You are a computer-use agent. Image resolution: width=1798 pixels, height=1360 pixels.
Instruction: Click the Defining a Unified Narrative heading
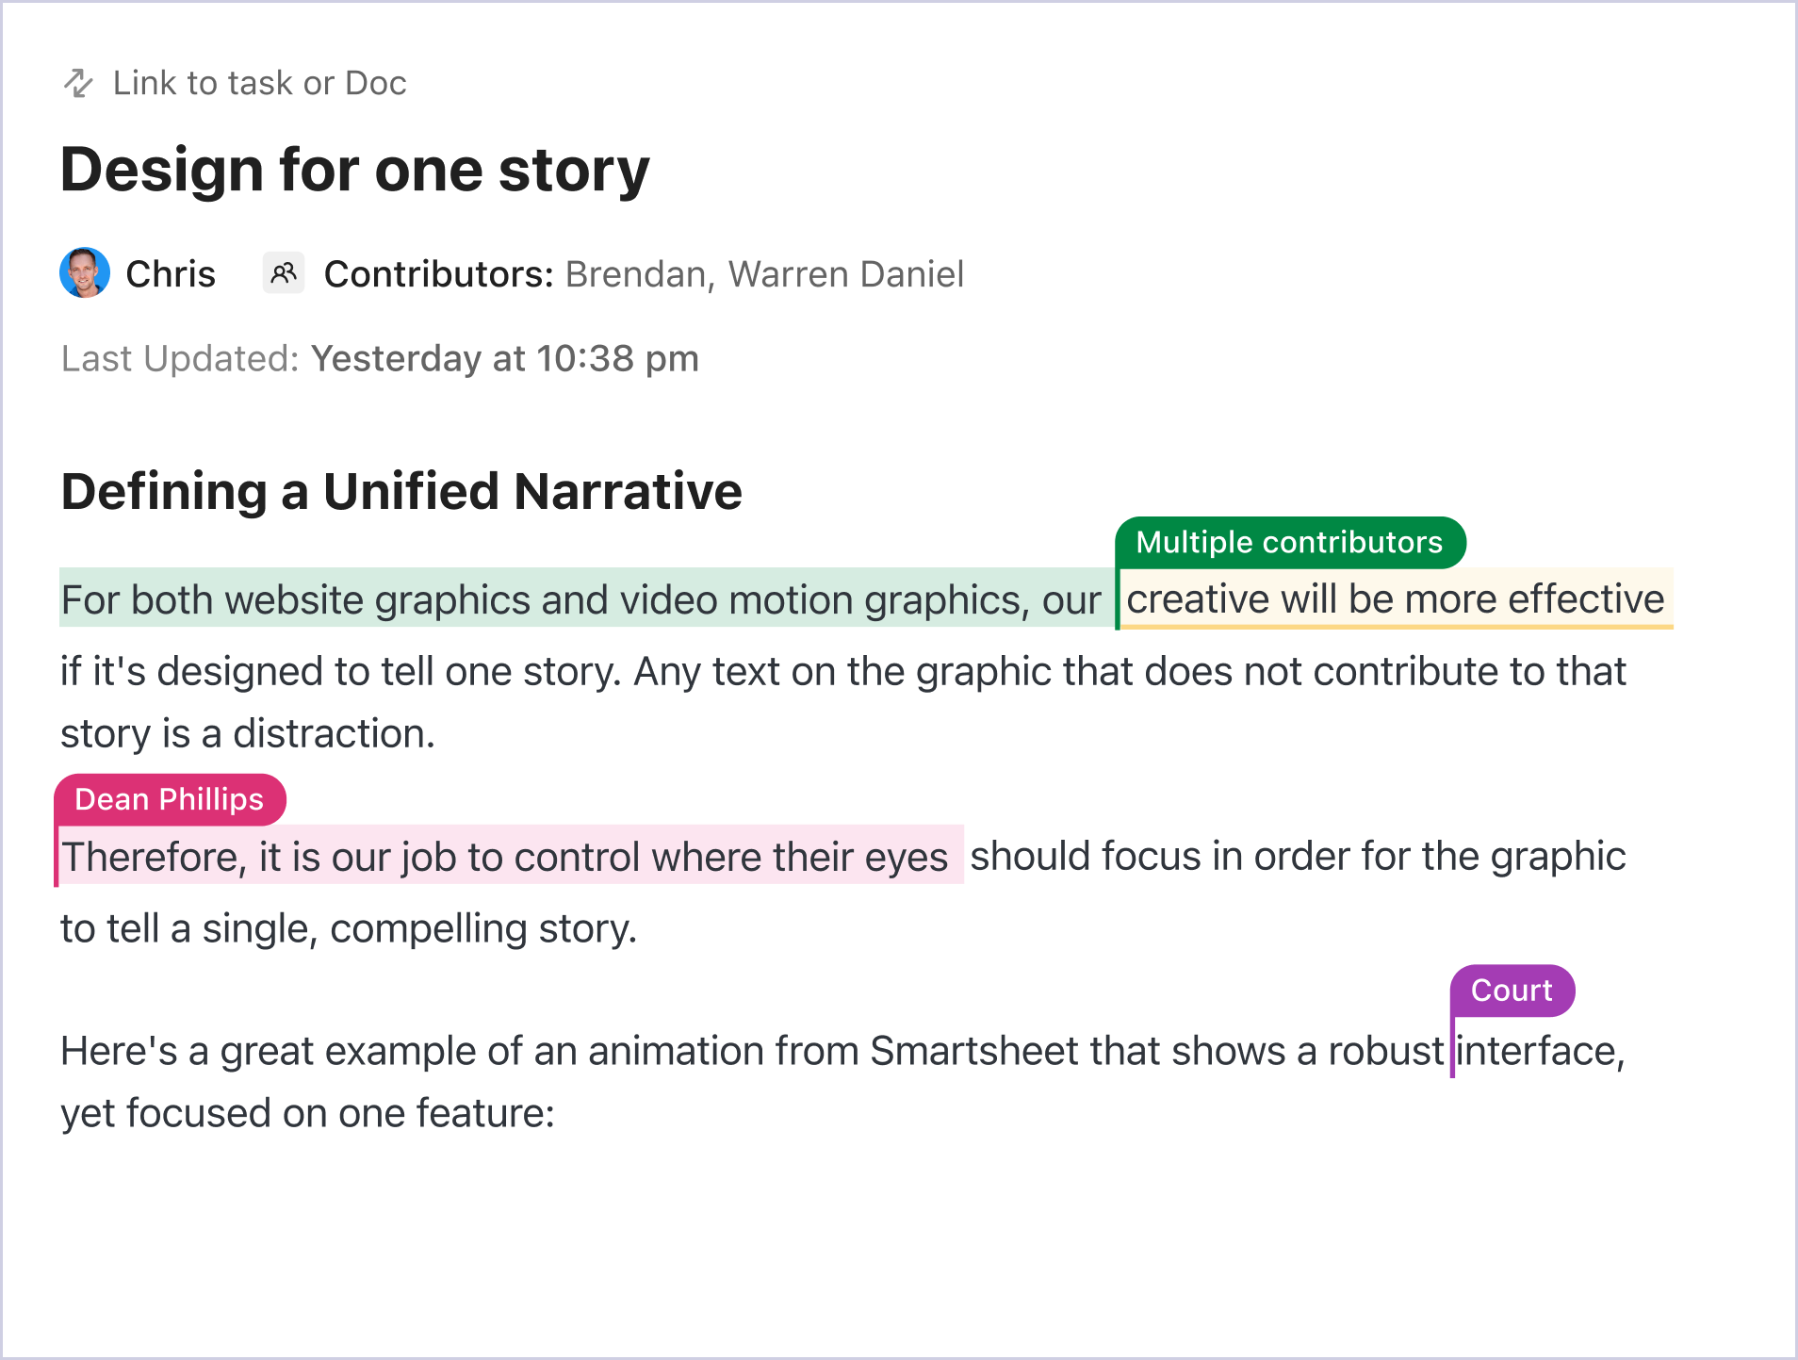point(401,491)
